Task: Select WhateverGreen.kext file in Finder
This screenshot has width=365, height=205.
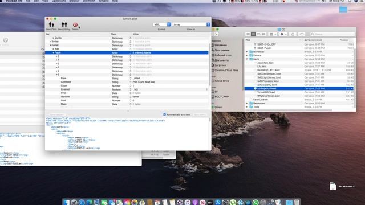Action: coord(269,96)
